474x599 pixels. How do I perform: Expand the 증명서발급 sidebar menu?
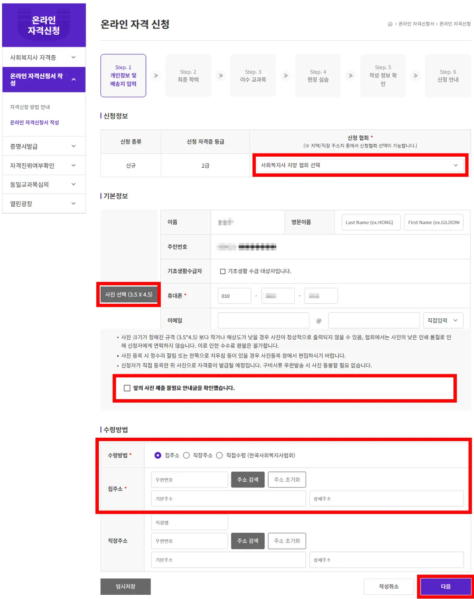click(44, 146)
